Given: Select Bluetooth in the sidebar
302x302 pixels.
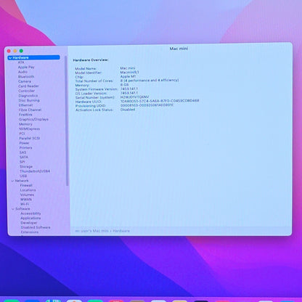Looking at the screenshot, I should coord(26,77).
